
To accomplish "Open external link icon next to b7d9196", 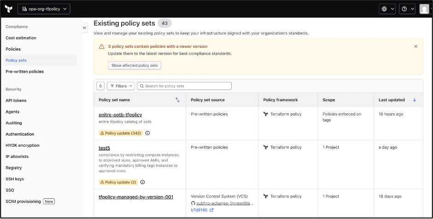I will pos(211,210).
